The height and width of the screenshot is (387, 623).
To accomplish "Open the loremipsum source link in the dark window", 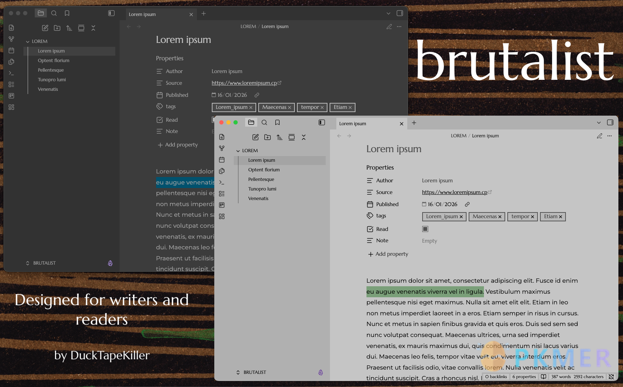I will click(244, 83).
